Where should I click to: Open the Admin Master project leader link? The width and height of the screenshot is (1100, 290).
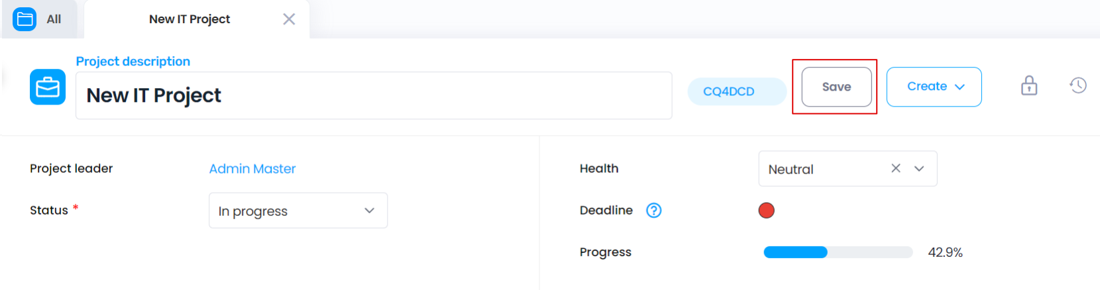click(252, 169)
